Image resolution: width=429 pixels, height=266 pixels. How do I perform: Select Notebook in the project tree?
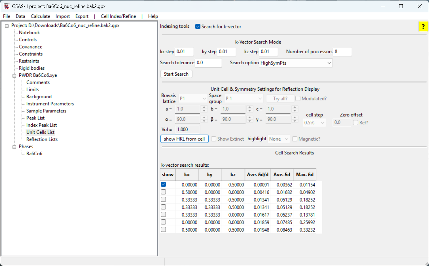[x=29, y=33]
